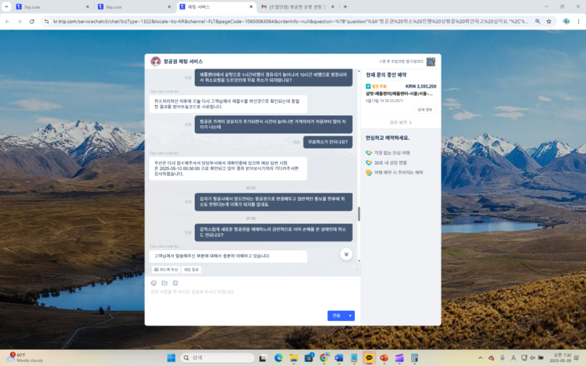
Task: Click the booking card route title
Action: (x=399, y=94)
